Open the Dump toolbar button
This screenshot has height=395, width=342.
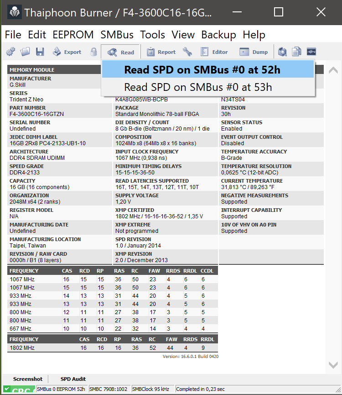254,52
